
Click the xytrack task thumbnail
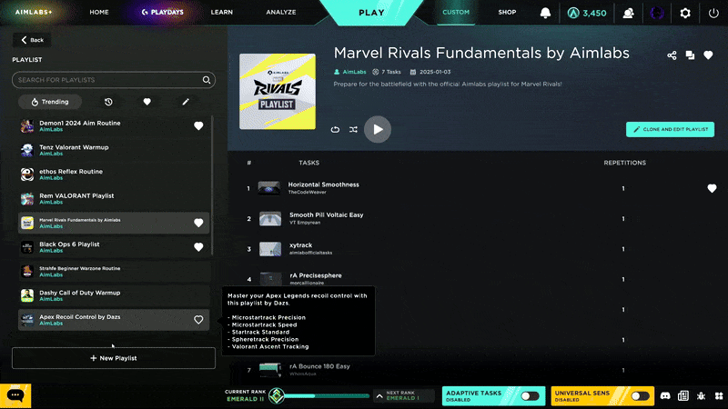270,249
